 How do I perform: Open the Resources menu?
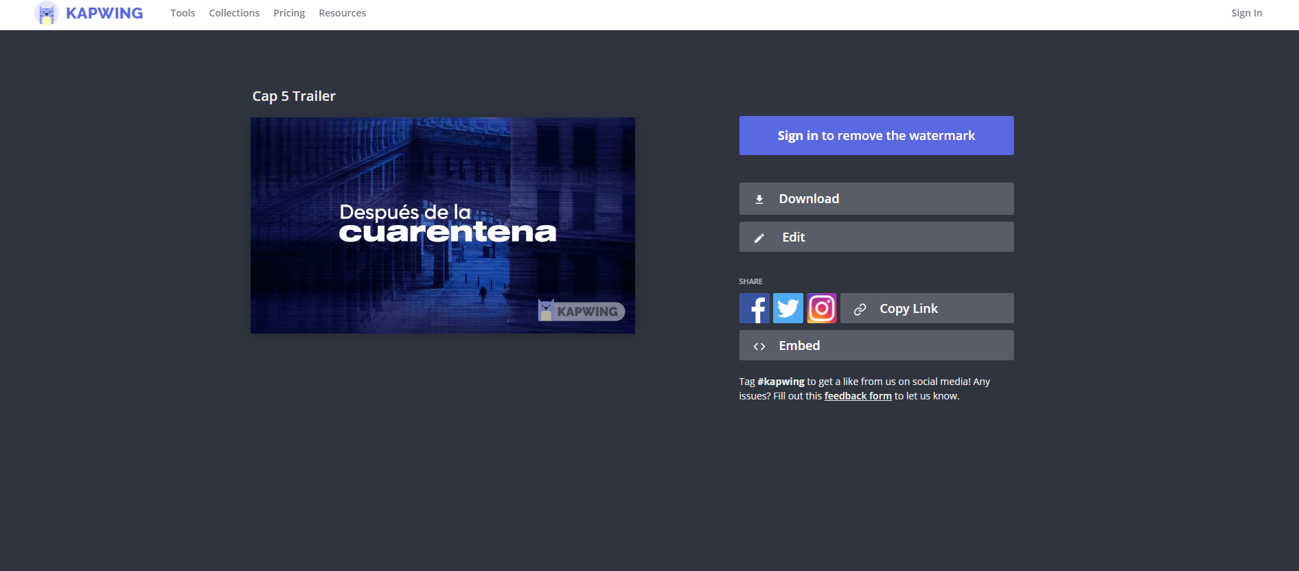(x=342, y=13)
